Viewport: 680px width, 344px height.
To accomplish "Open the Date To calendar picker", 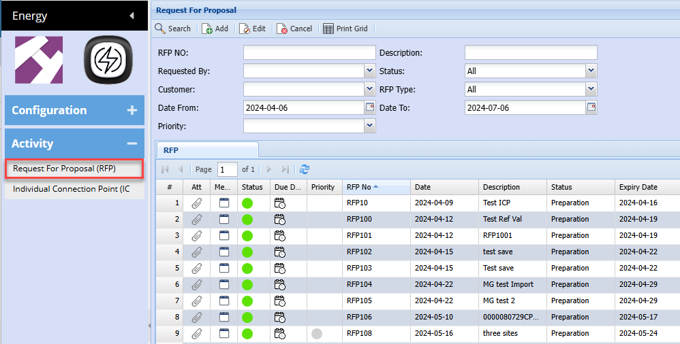I will (591, 107).
